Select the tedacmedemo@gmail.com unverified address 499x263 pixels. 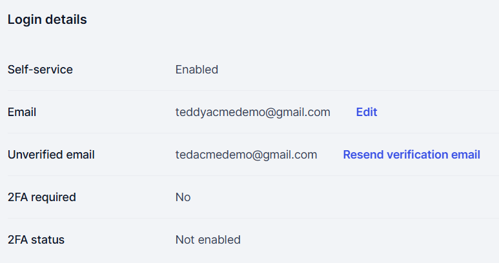pyautogui.click(x=246, y=155)
